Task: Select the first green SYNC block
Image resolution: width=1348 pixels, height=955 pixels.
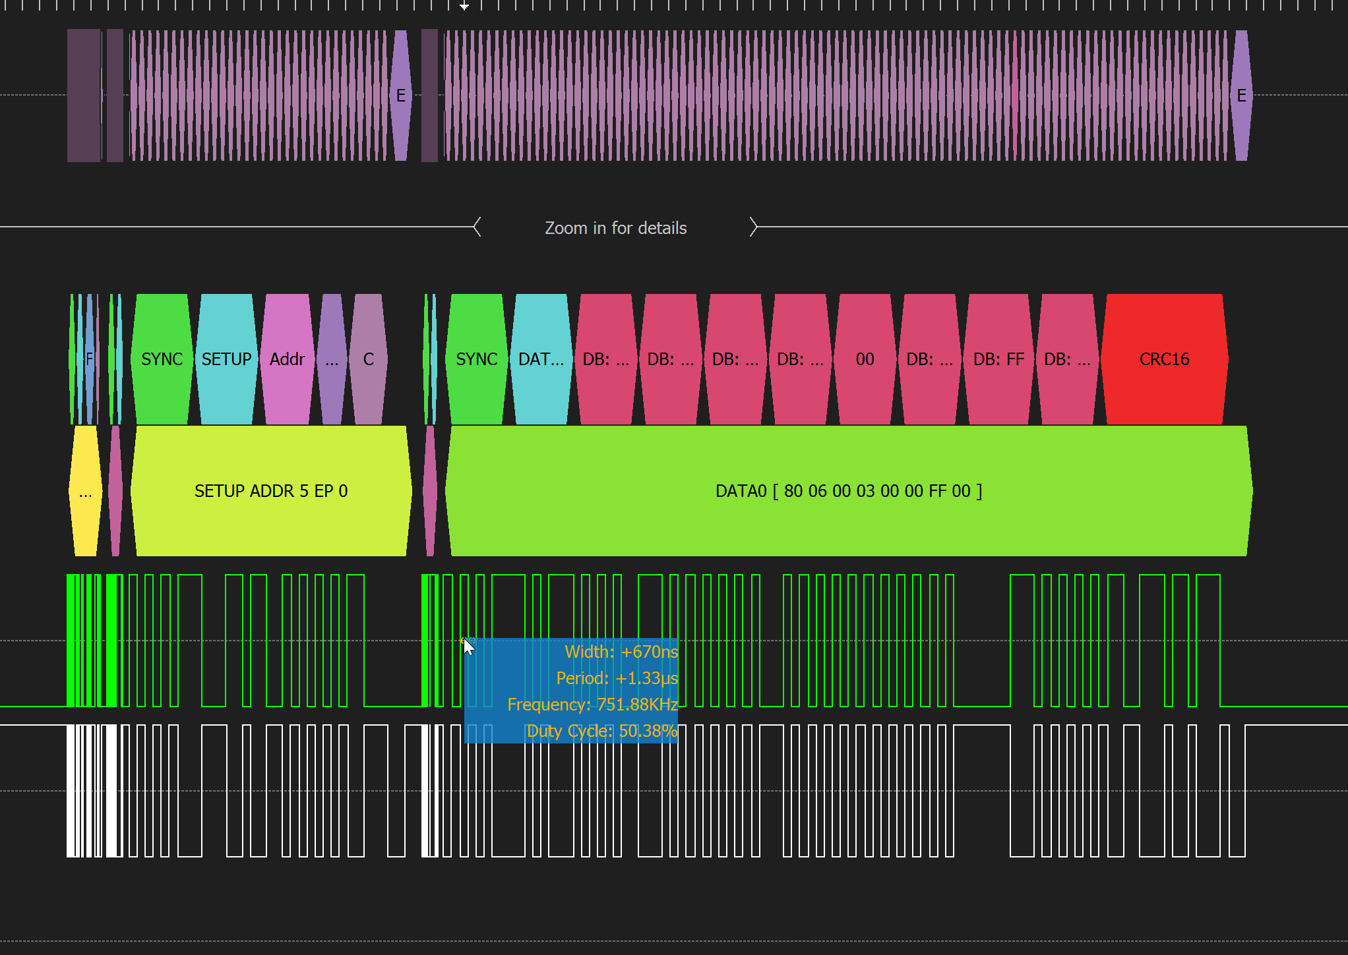Action: (x=162, y=359)
